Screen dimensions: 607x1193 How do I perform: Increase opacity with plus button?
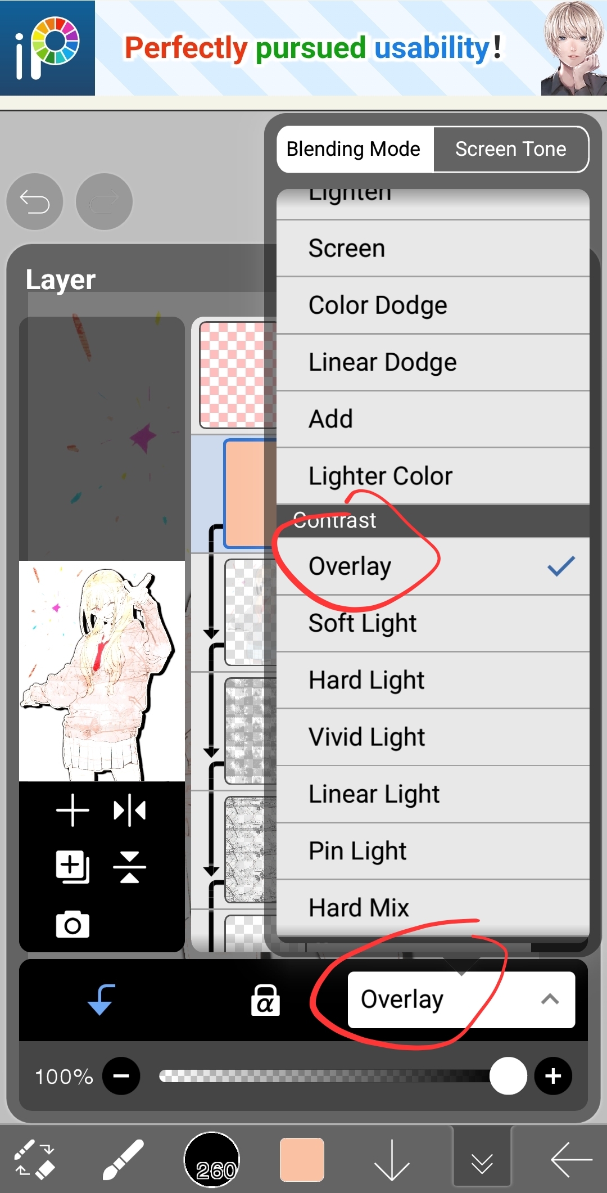coord(553,1076)
